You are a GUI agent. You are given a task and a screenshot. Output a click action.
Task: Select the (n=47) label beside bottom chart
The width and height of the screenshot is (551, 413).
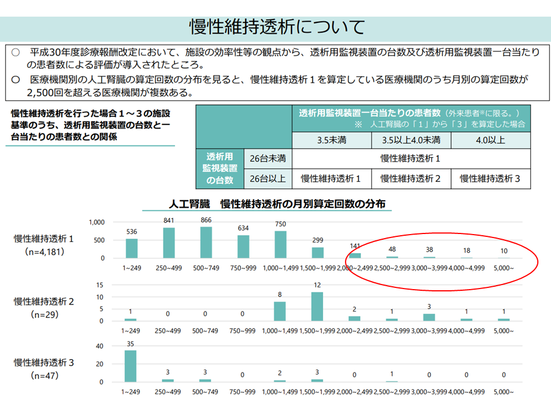(x=45, y=376)
